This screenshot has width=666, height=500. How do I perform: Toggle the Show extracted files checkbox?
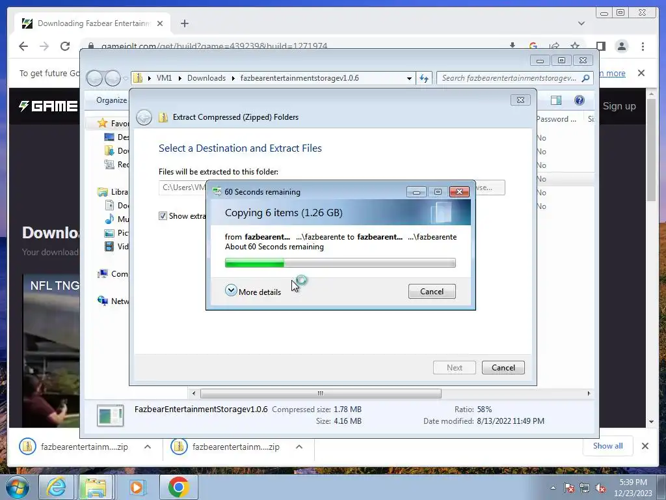pyautogui.click(x=163, y=216)
